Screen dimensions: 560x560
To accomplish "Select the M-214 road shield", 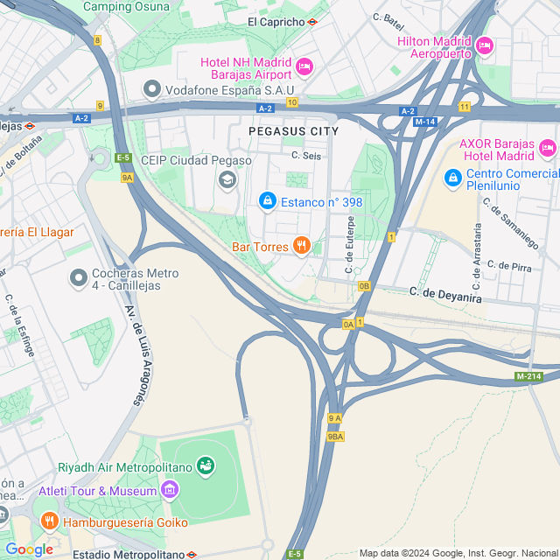I will (528, 376).
